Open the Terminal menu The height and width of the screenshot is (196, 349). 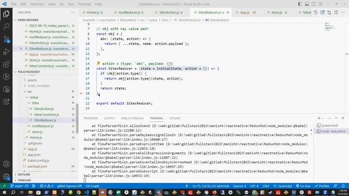85,4
